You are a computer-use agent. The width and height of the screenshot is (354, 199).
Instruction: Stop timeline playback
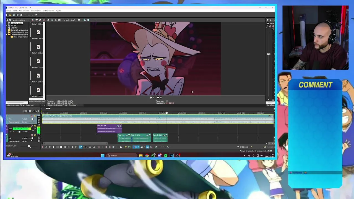61,147
